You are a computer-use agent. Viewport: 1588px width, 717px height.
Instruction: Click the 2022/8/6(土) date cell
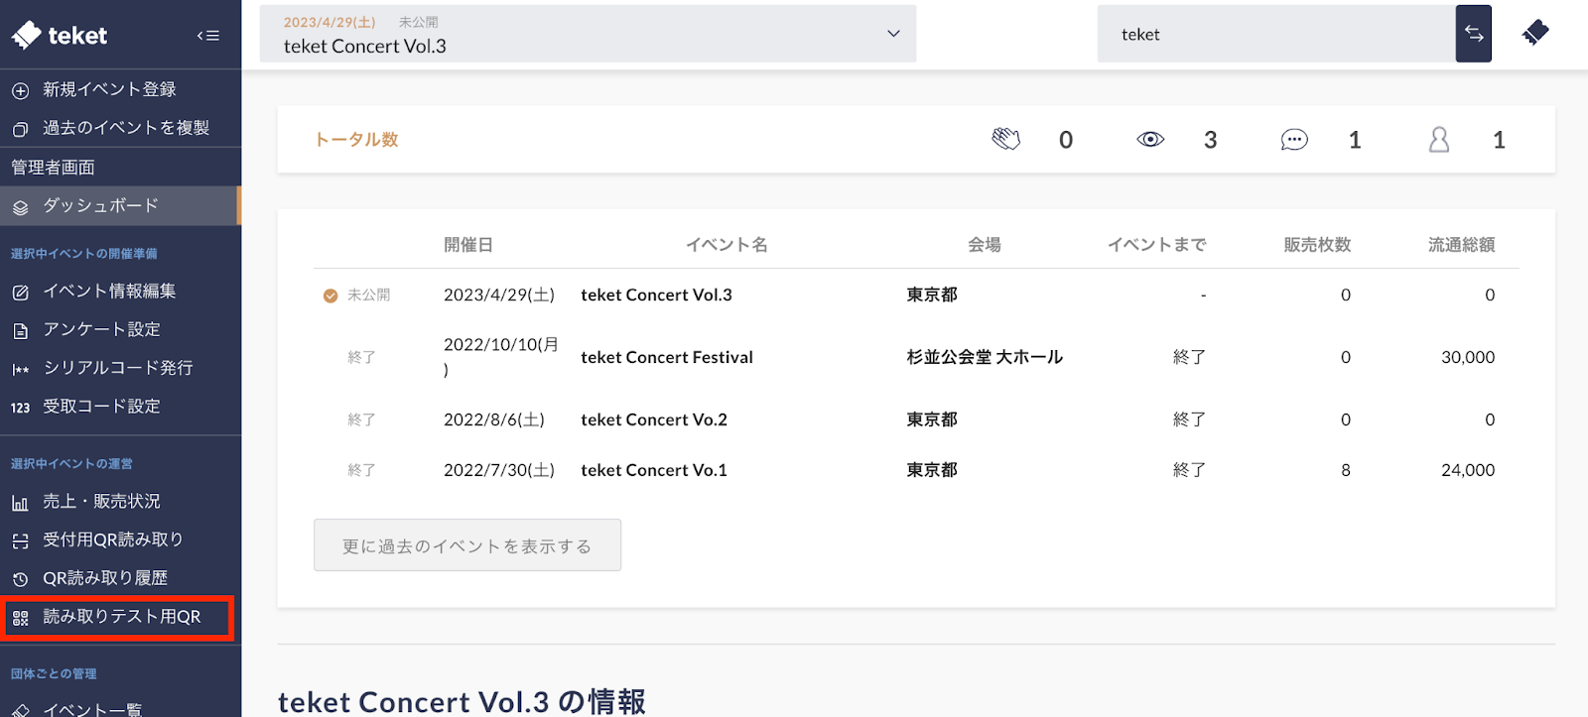[x=494, y=419]
